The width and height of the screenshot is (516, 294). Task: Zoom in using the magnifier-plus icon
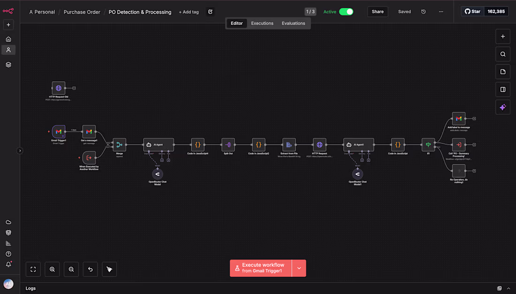point(52,269)
